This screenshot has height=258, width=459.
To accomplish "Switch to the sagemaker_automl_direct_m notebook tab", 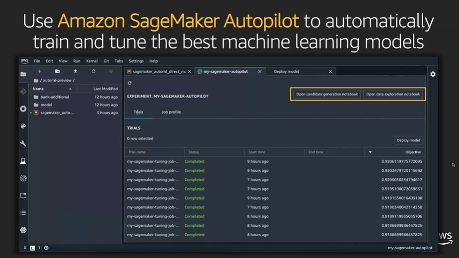I will pos(159,71).
